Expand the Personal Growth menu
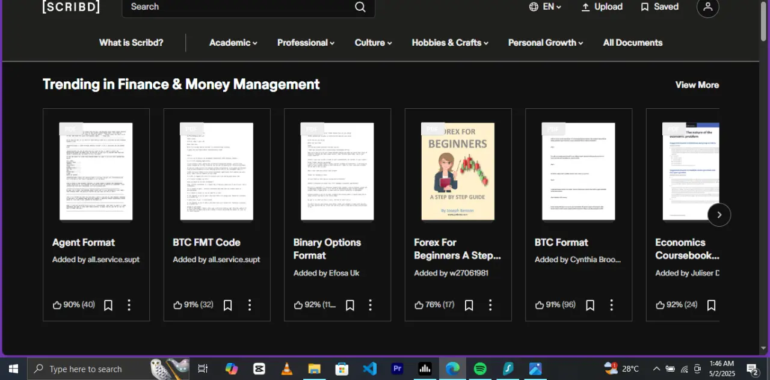The width and height of the screenshot is (770, 380). tap(546, 43)
